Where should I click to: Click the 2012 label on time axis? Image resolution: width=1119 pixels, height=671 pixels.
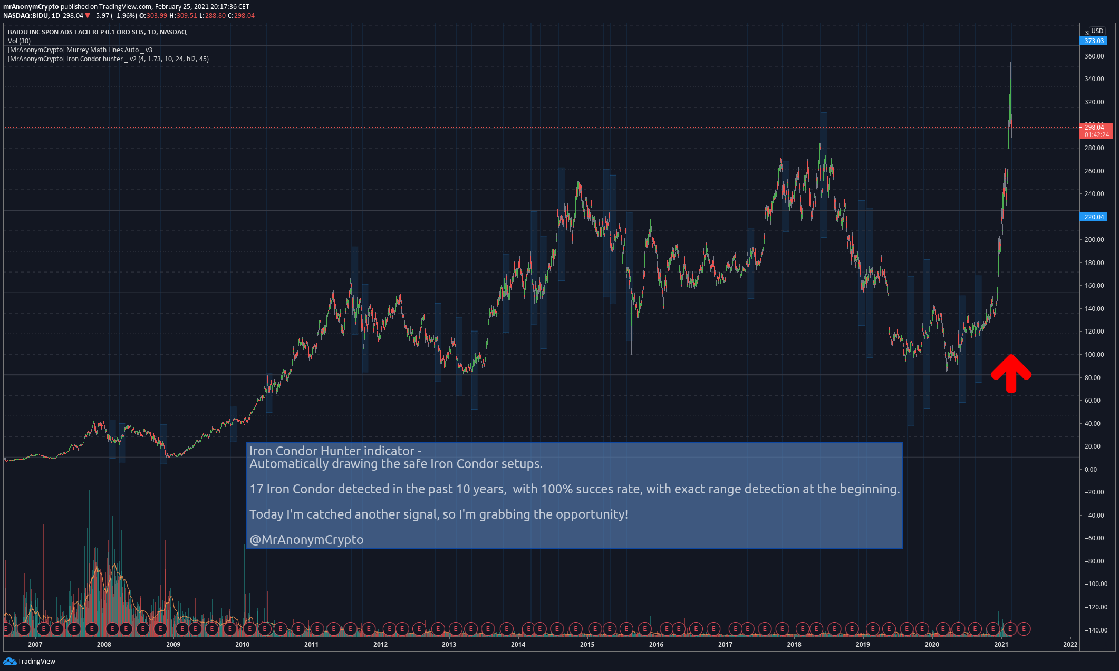click(380, 645)
